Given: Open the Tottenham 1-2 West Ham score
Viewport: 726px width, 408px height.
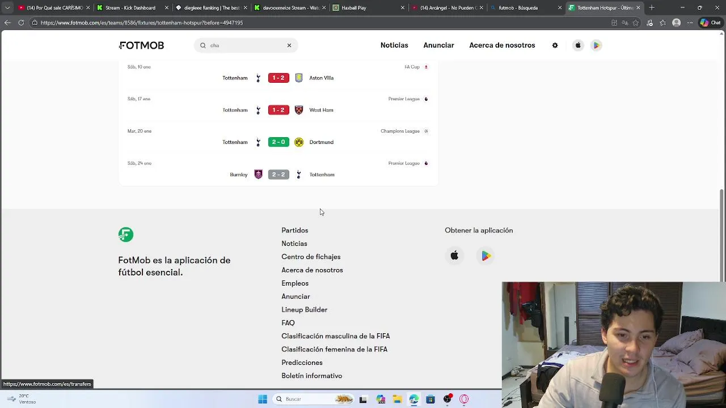Looking at the screenshot, I should pyautogui.click(x=278, y=110).
